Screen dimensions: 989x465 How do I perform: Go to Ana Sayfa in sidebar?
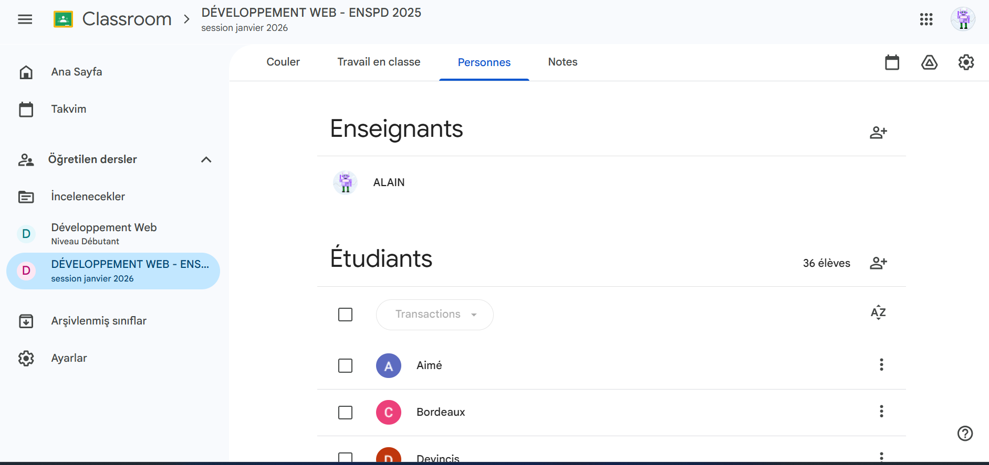(77, 72)
